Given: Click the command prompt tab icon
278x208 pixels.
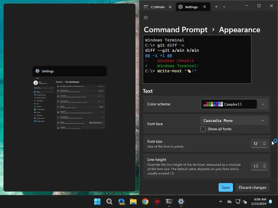Looking at the screenshot, I should [146, 7].
